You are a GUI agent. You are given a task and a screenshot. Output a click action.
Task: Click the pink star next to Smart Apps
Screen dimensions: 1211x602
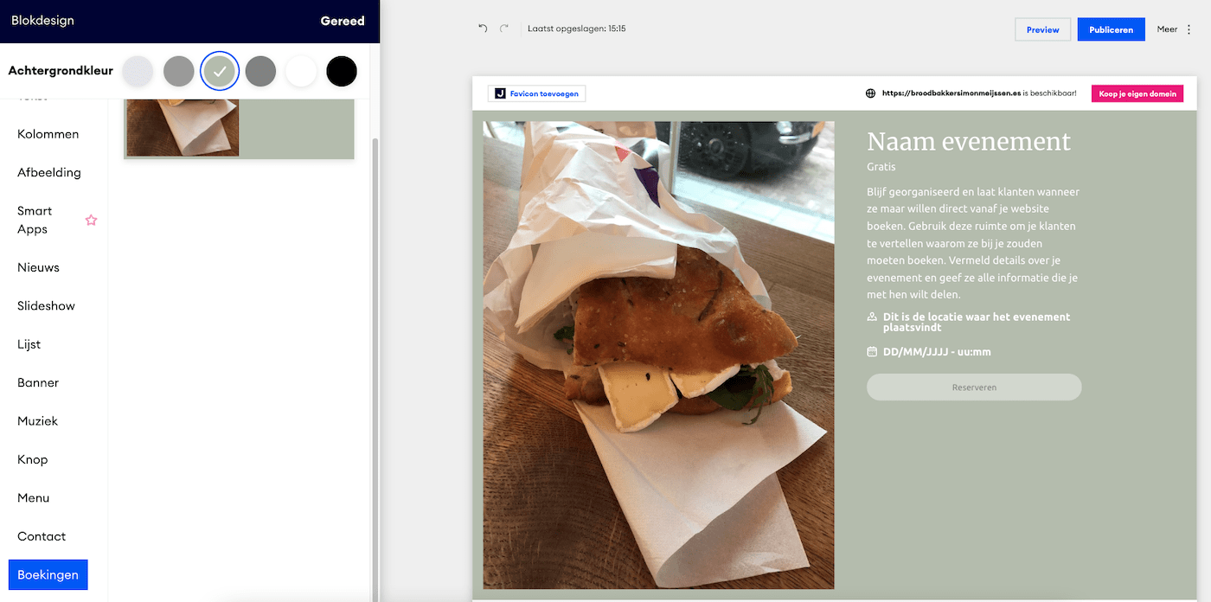91,221
